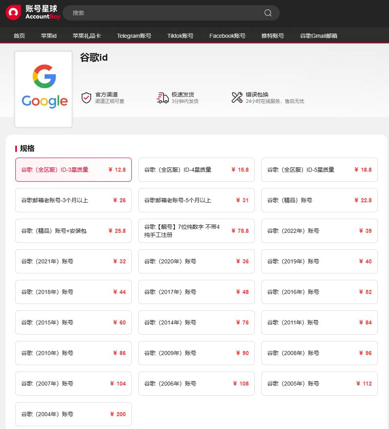
Task: Choose 谷歌（2008年）账号 priced ¥96
Action: (319, 353)
